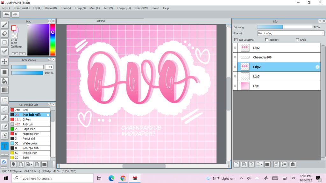Select the Brush tool
This screenshot has width=326, height=183.
(4, 25)
